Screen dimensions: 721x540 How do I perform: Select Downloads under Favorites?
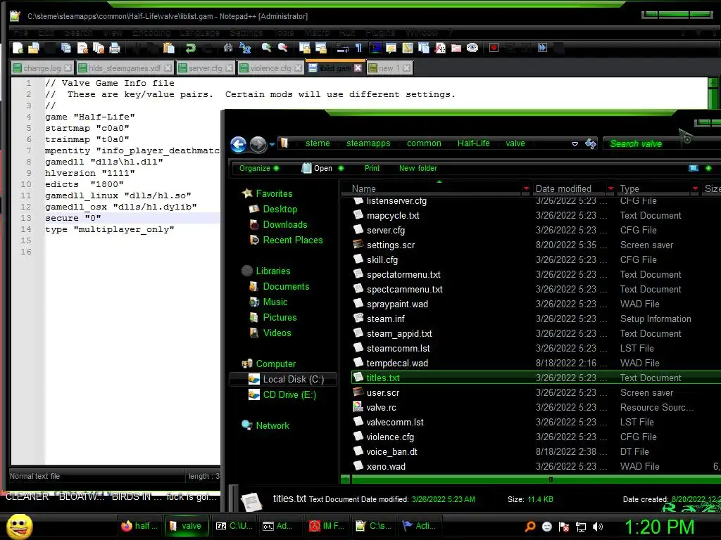[278, 224]
